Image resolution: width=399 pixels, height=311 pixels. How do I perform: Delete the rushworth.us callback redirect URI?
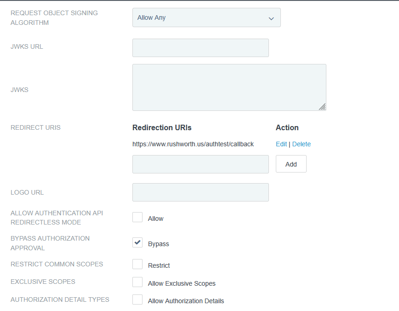pos(302,144)
